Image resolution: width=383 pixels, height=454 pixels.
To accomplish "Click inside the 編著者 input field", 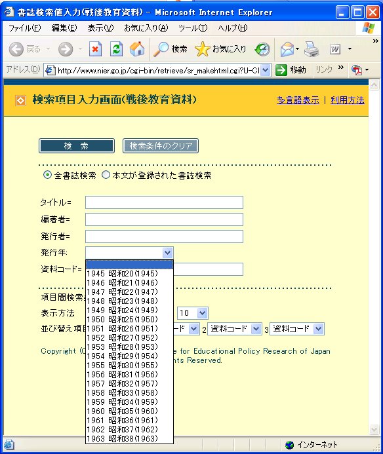I will coord(164,219).
